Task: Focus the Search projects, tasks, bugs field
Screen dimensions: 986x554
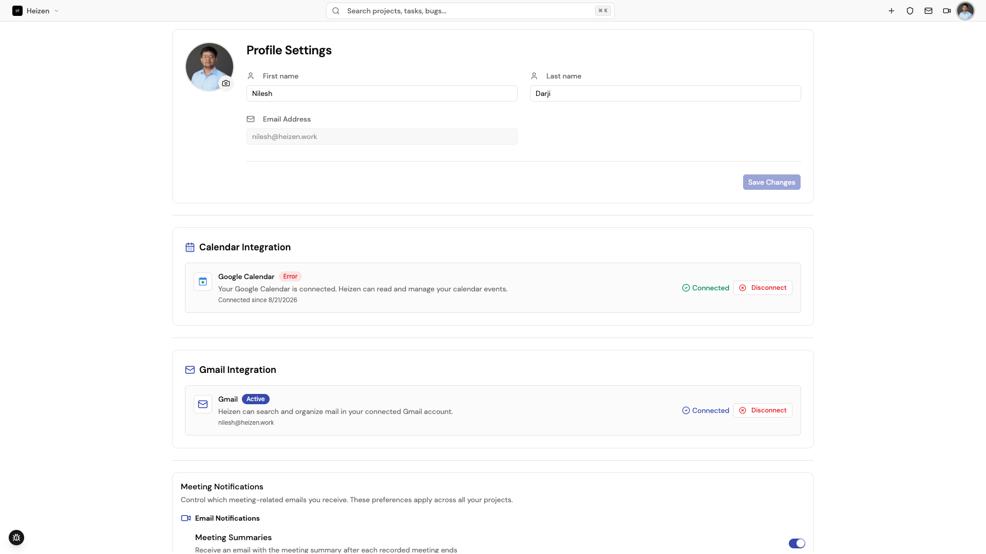Action: tap(470, 11)
